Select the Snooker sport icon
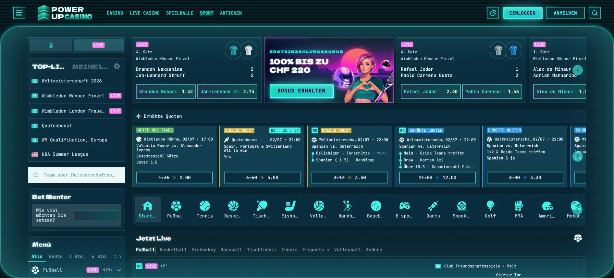 [x=461, y=209]
